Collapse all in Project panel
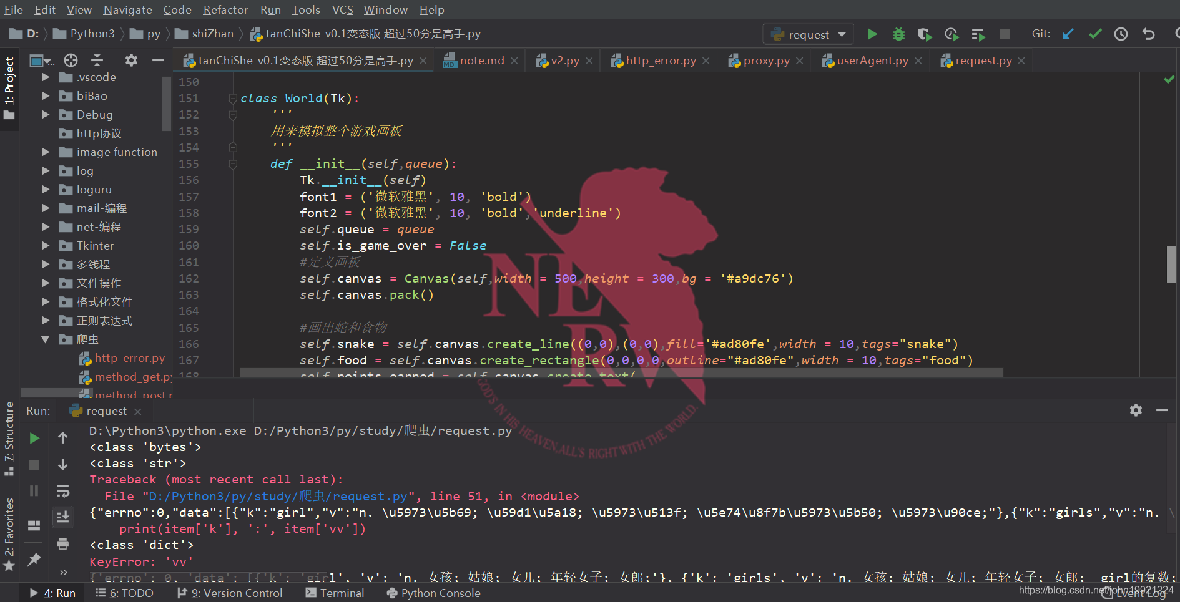This screenshot has width=1180, height=602. tap(97, 61)
